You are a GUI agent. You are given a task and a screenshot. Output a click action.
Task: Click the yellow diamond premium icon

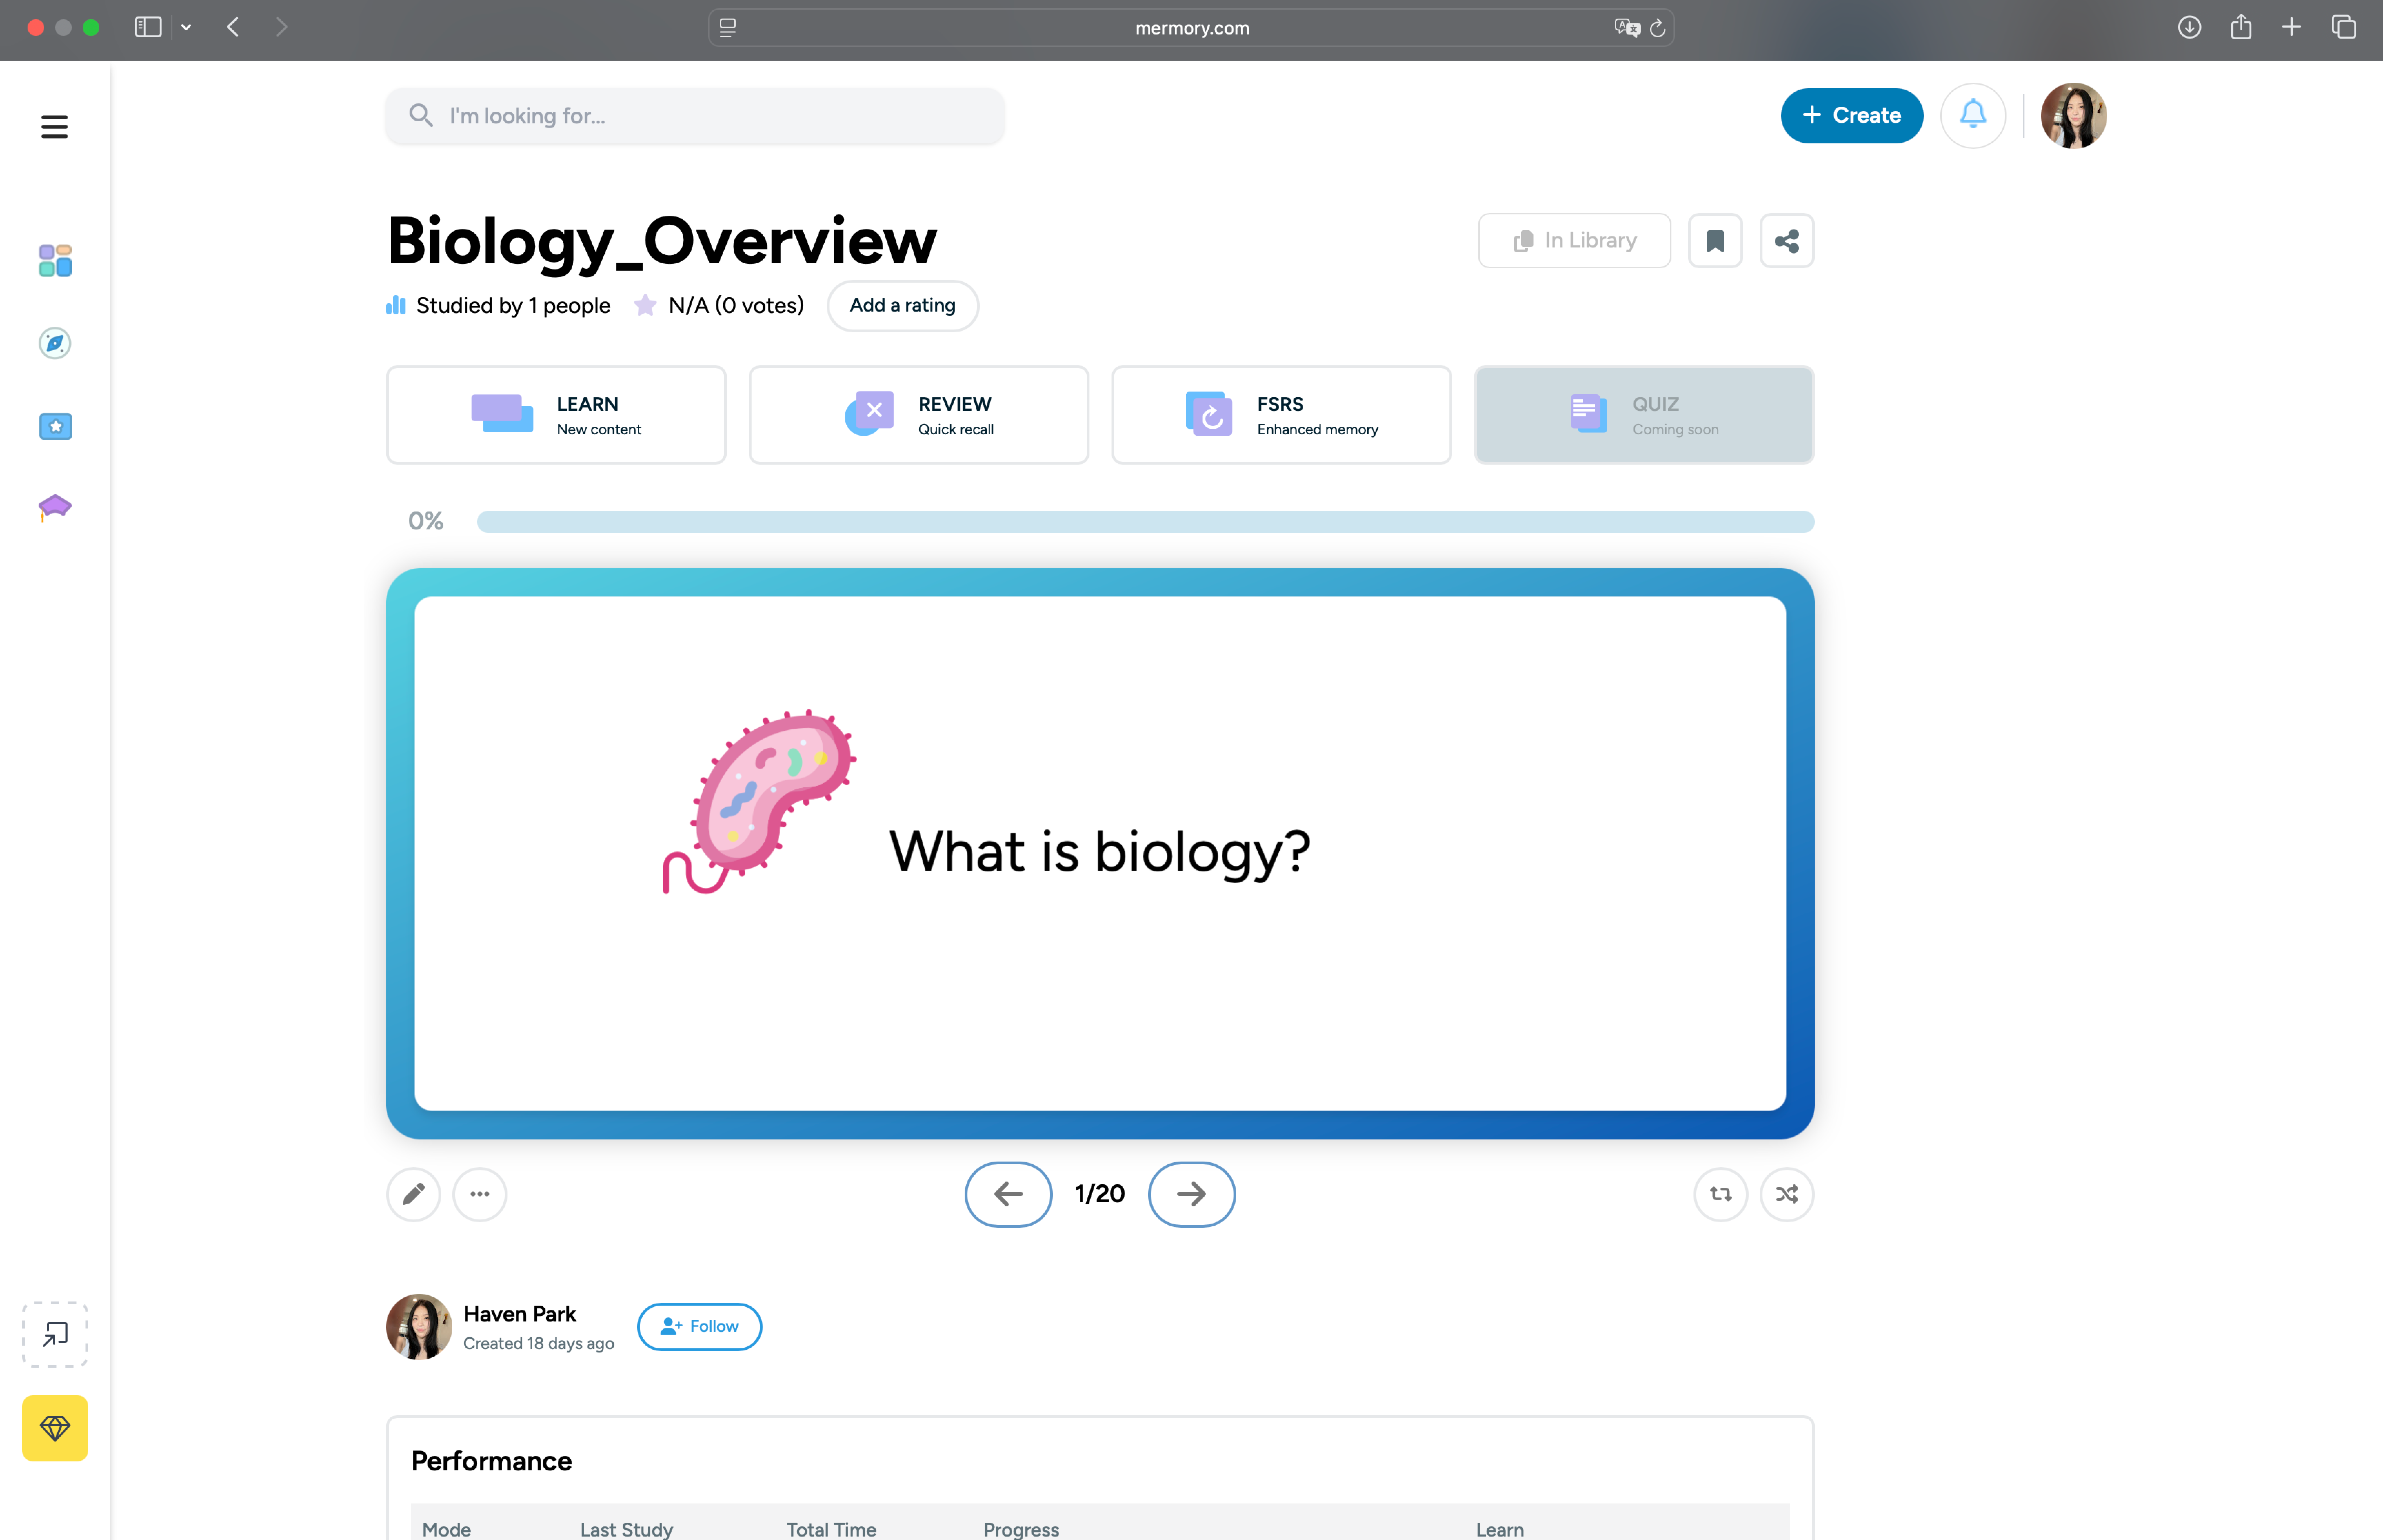point(55,1428)
